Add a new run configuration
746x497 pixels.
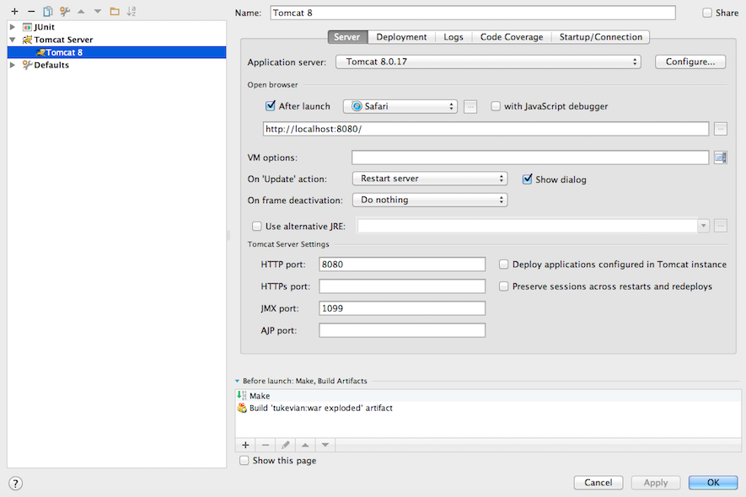pyautogui.click(x=14, y=11)
